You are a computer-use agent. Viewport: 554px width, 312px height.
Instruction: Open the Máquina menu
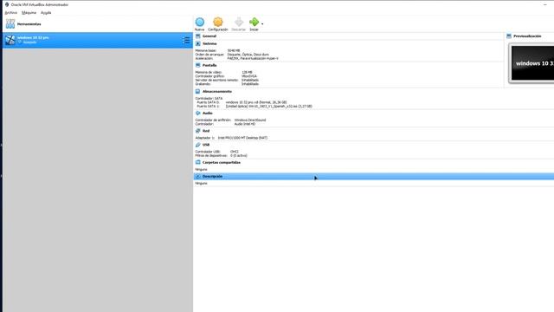[x=29, y=13]
